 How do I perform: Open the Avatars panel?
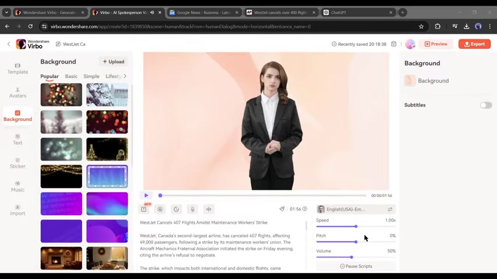(17, 92)
